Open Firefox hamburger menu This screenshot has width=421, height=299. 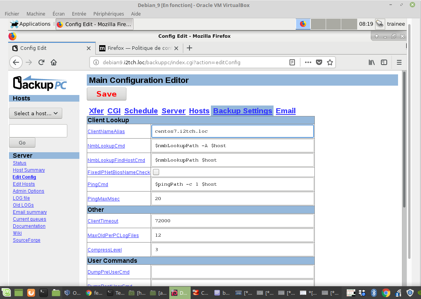click(399, 62)
